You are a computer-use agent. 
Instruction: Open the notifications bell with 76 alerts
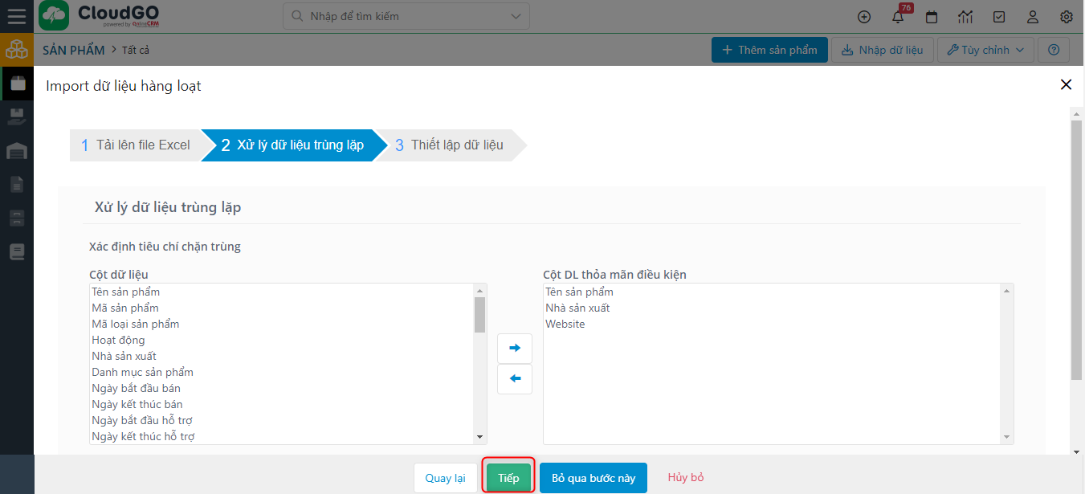(897, 16)
